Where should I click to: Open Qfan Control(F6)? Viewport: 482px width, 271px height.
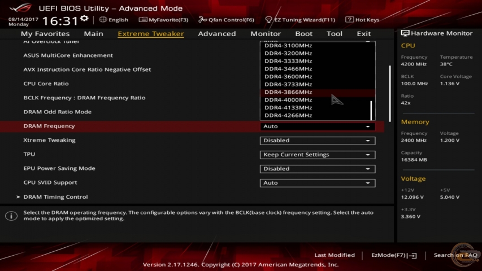click(x=226, y=20)
